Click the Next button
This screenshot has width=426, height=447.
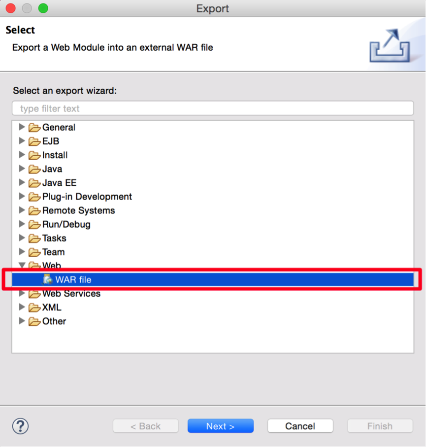pyautogui.click(x=221, y=426)
